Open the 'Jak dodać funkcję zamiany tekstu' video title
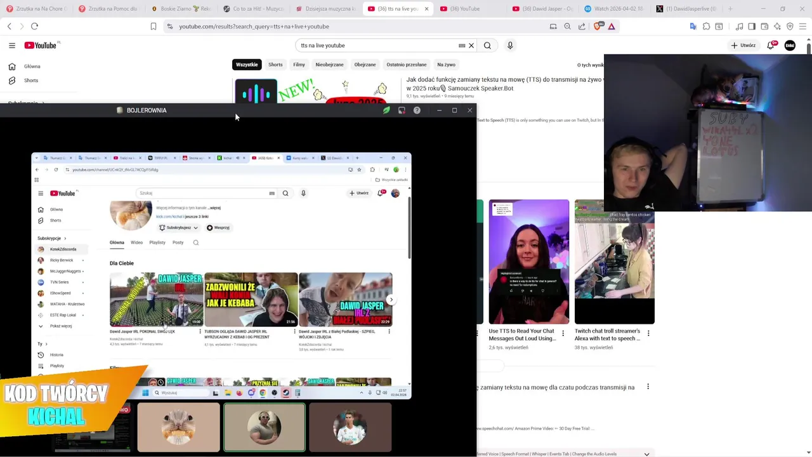Viewport: 812px width, 457px height. point(504,84)
